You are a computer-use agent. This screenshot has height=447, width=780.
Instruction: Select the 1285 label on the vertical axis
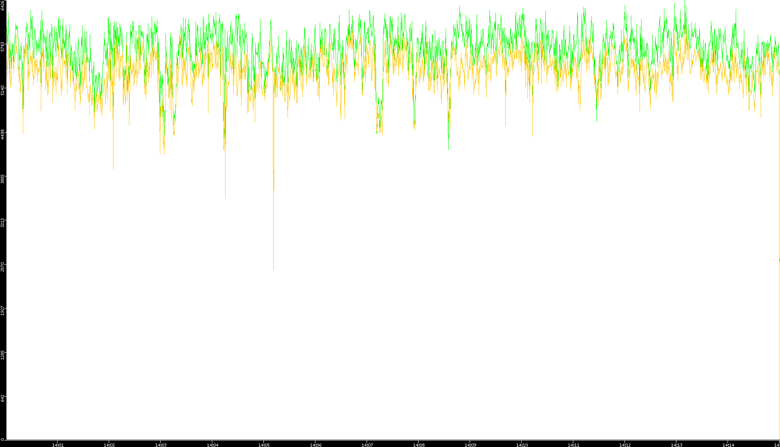3,355
